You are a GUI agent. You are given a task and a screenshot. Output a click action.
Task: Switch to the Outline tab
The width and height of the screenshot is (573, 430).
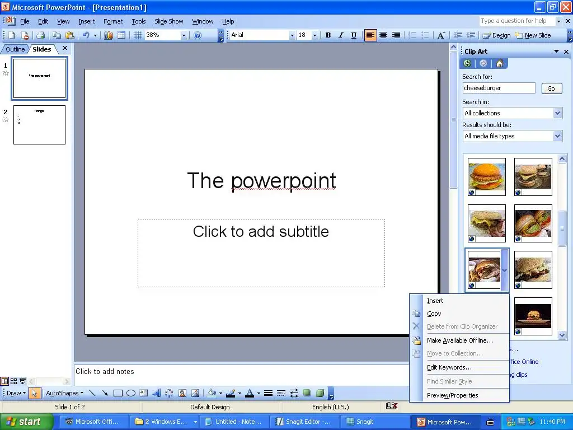click(15, 49)
